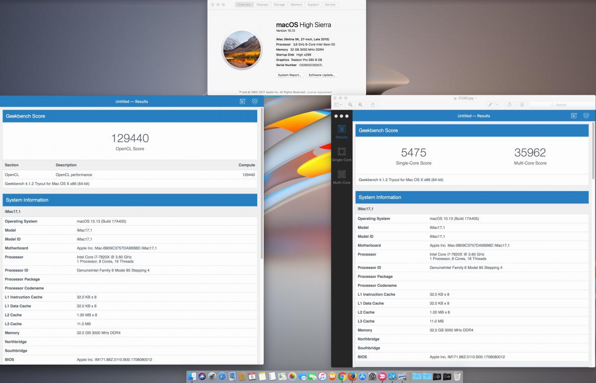
Task: Click Preview search field
Action: (560, 105)
